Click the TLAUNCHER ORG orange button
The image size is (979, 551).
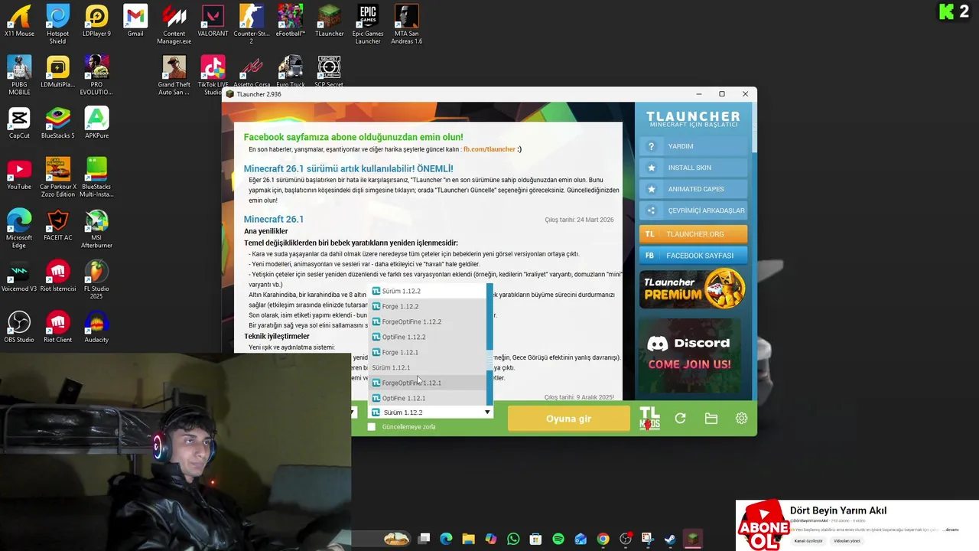pos(693,234)
